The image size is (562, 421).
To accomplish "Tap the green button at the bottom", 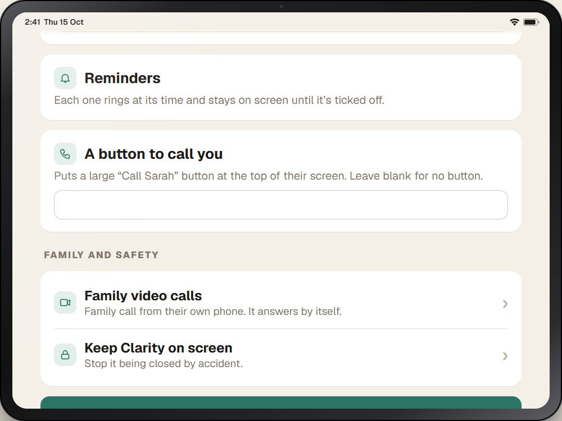I will pyautogui.click(x=281, y=402).
